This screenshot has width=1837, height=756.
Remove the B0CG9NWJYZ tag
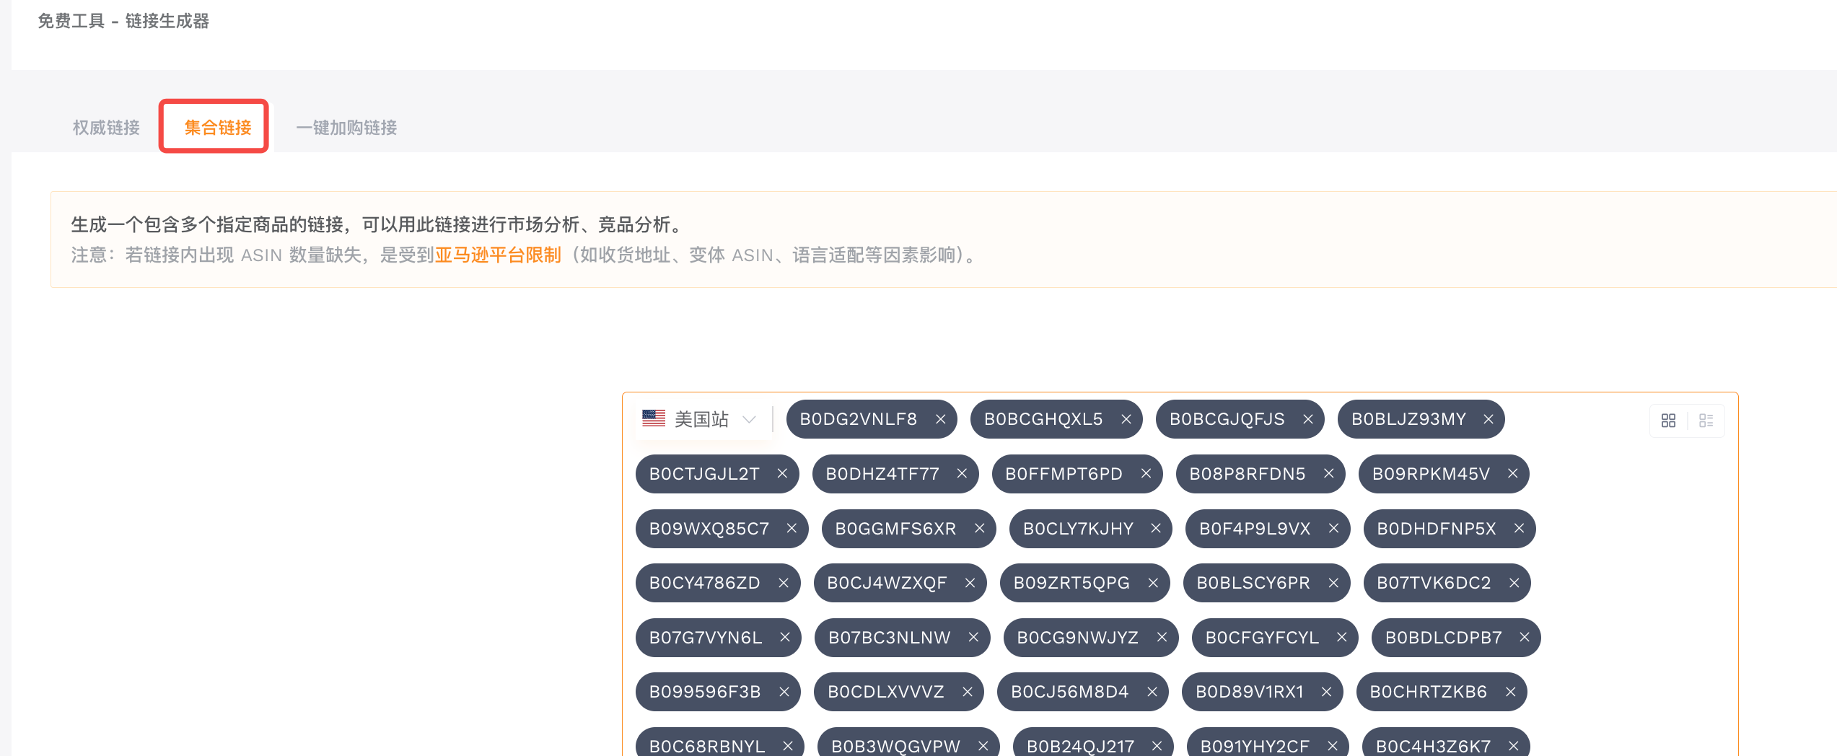coord(1162,638)
